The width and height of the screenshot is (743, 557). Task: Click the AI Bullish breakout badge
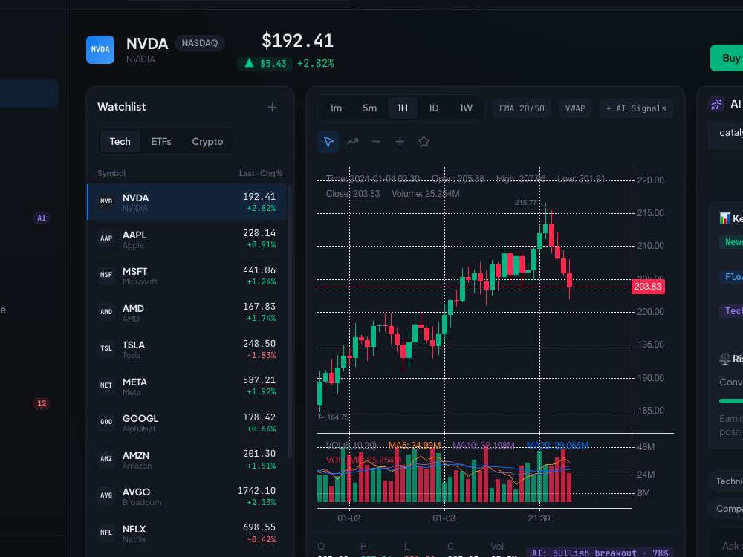click(600, 553)
